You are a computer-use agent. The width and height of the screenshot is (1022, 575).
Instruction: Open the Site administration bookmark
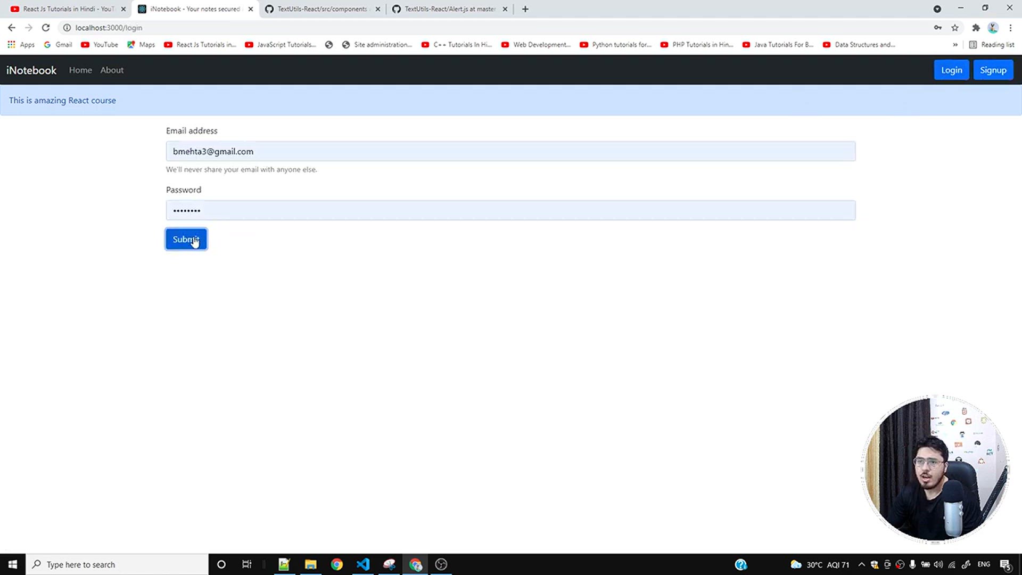377,45
